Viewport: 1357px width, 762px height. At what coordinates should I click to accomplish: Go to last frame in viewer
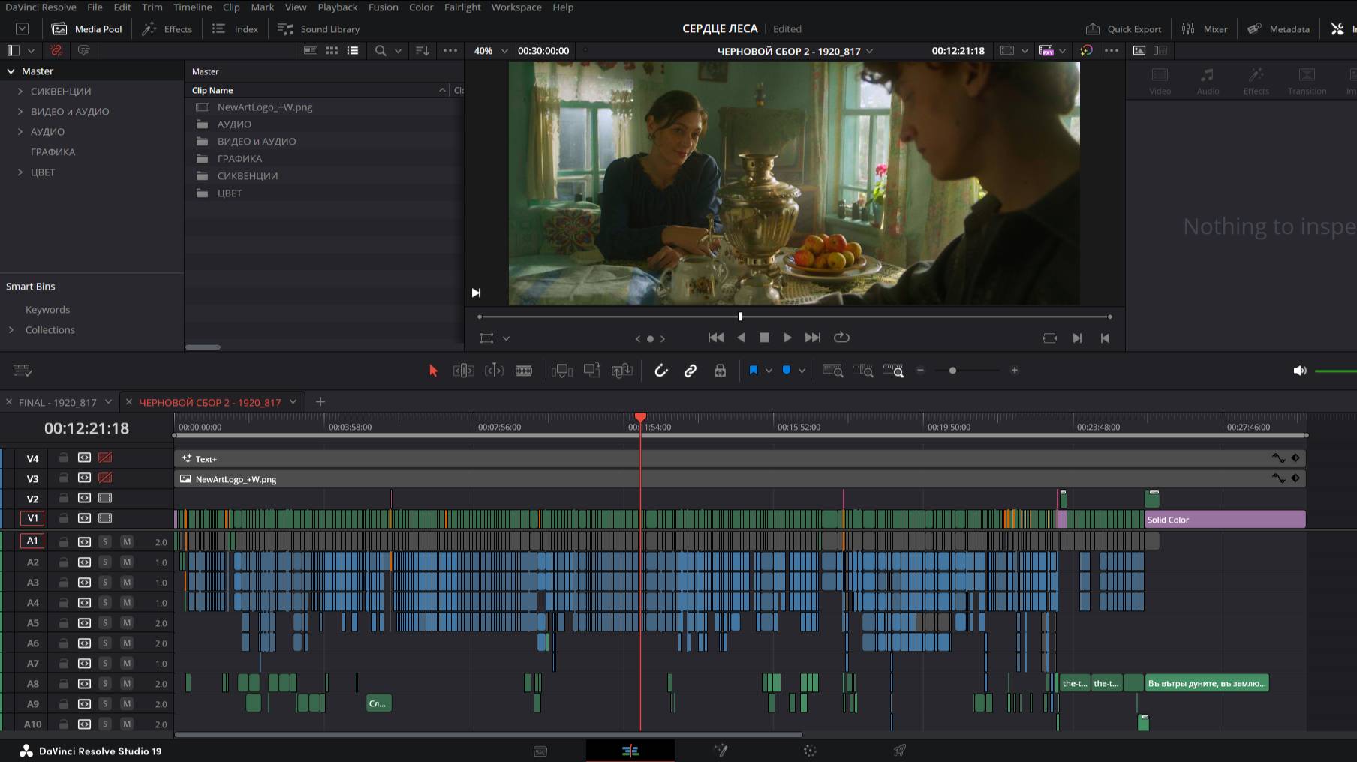(x=812, y=337)
